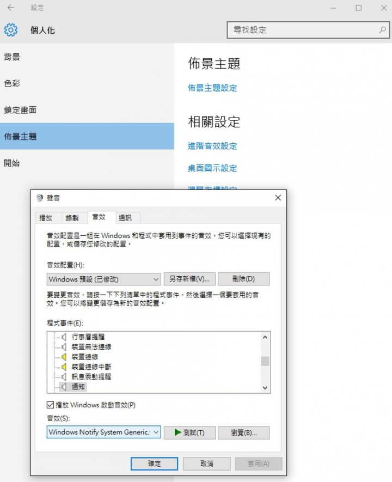Image resolution: width=392 pixels, height=482 pixels.
Task: Select 佈景主題 in the settings sidebar
Action: coord(87,136)
